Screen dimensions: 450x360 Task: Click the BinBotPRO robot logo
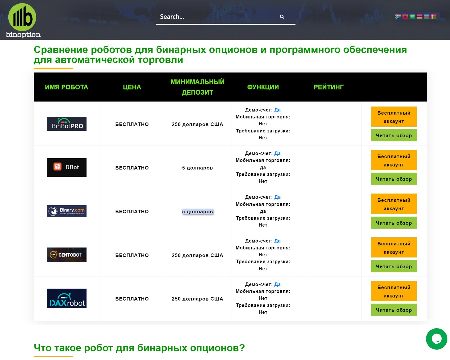click(67, 124)
